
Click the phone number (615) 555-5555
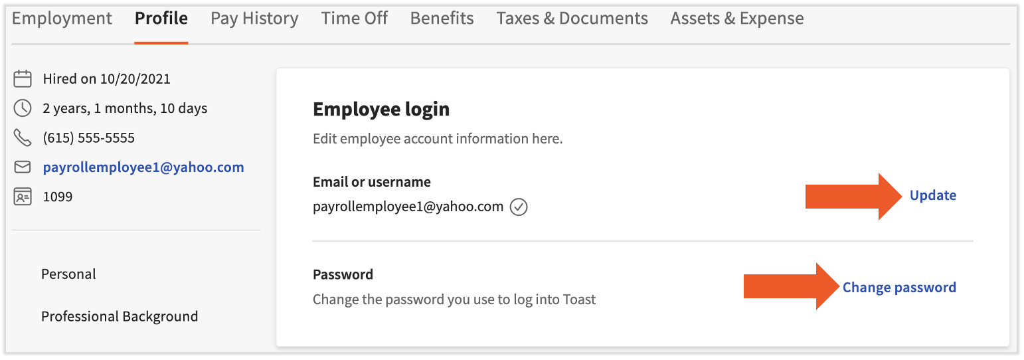[x=89, y=138]
